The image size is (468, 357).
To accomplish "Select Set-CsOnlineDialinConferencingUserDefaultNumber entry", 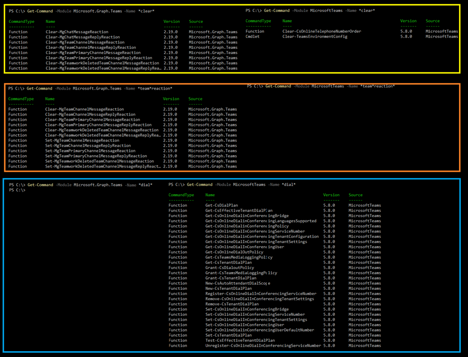I will pyautogui.click(x=260, y=330).
